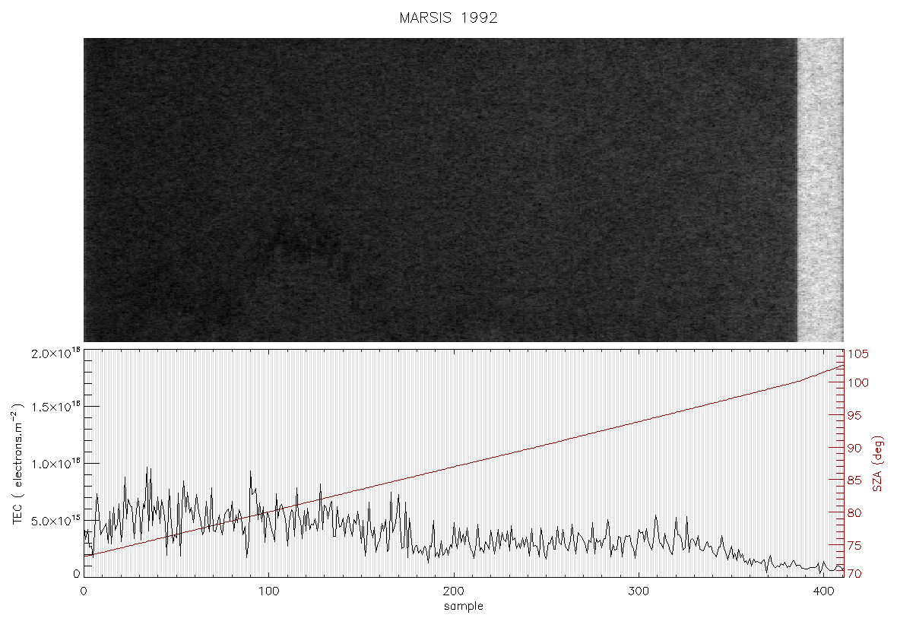Click the red 70 SZA axis label
Viewport: 897px width, 631px height.
(854, 573)
